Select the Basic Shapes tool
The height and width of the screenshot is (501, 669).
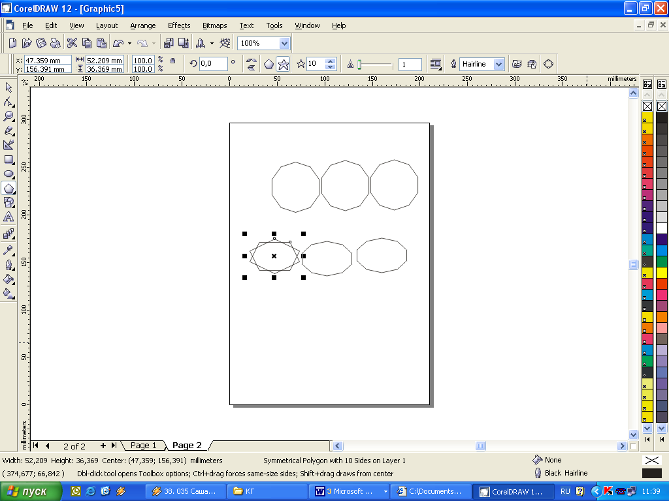8,202
